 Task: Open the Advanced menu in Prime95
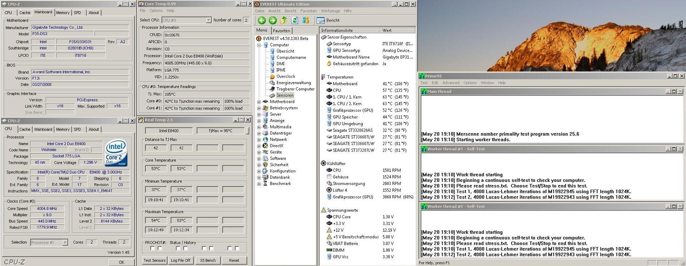(451, 83)
